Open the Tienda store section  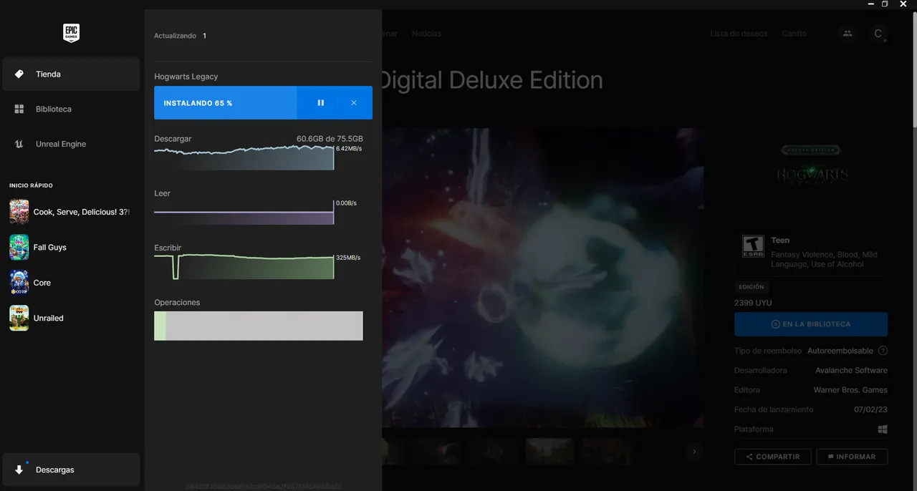(71, 74)
